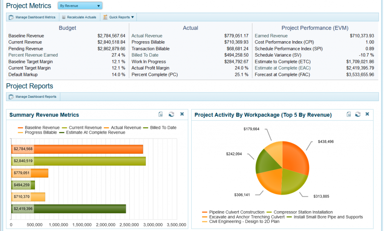384x231 pixels.
Task: Click the Quick Reports report icon
Action: pyautogui.click(x=105, y=17)
